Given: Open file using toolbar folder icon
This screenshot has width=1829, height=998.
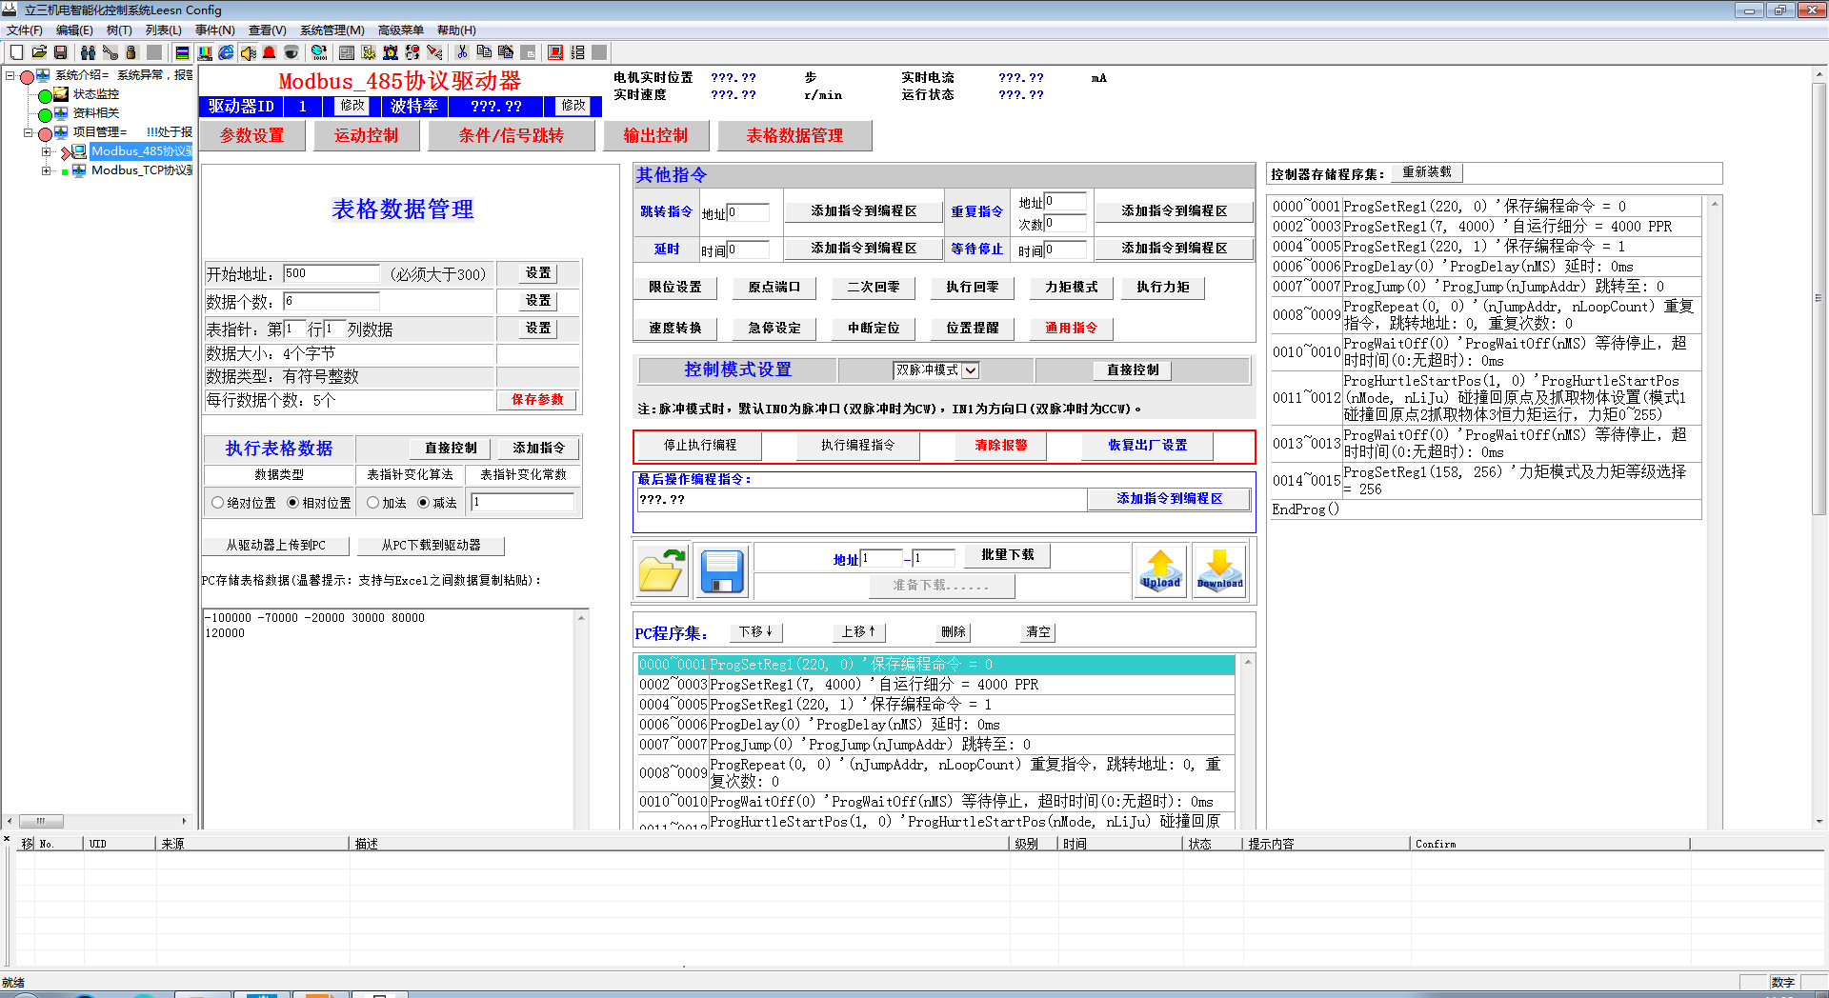Looking at the screenshot, I should pos(39,52).
